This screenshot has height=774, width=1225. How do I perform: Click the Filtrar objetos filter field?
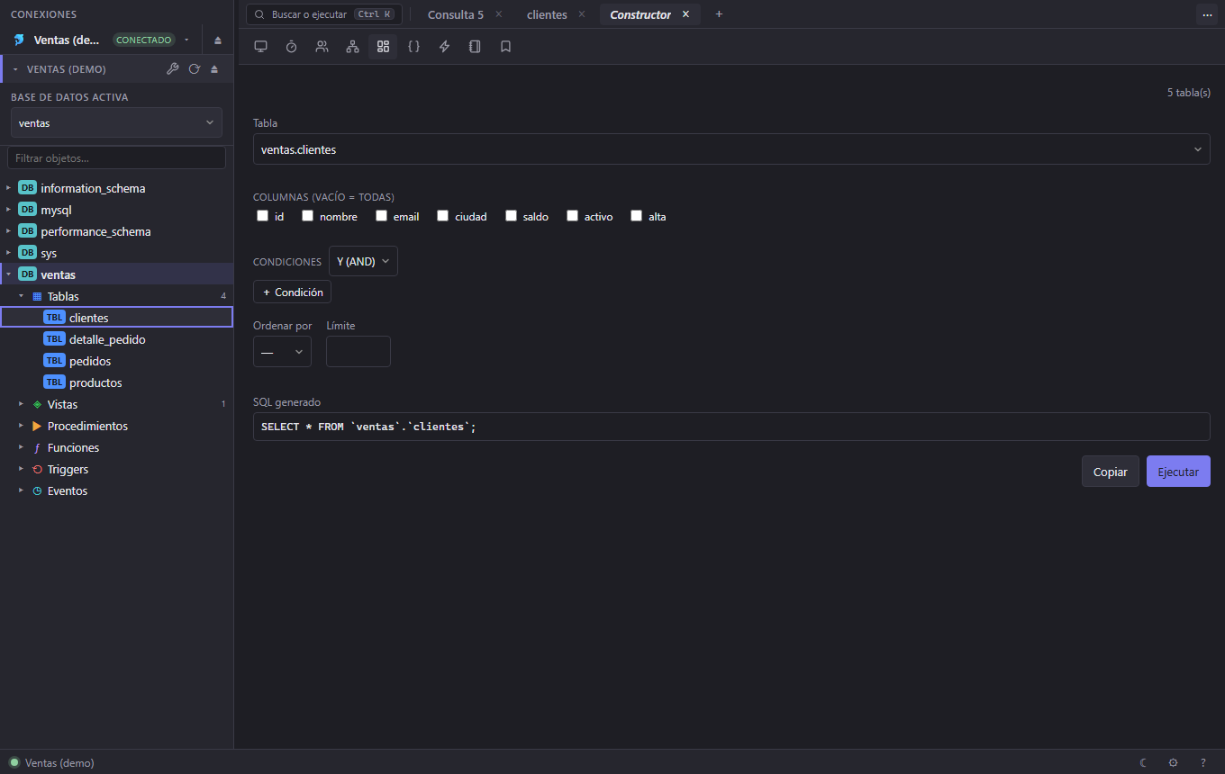(116, 157)
